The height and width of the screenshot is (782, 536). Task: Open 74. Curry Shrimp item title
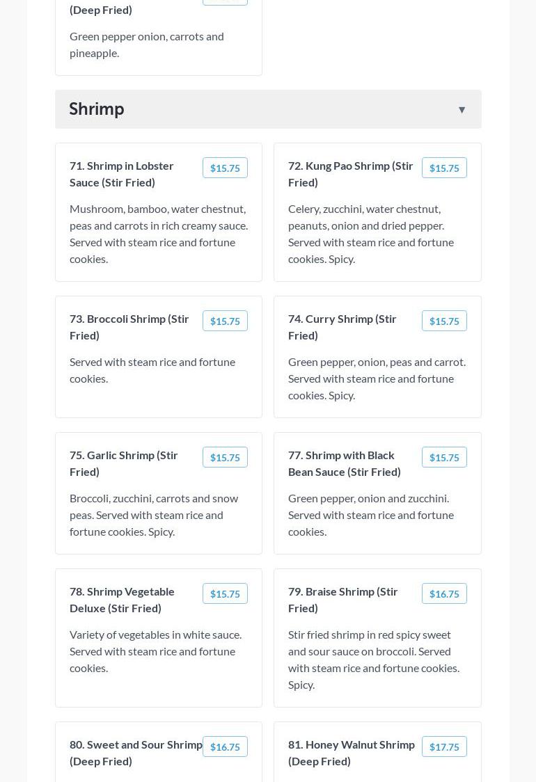coord(342,327)
